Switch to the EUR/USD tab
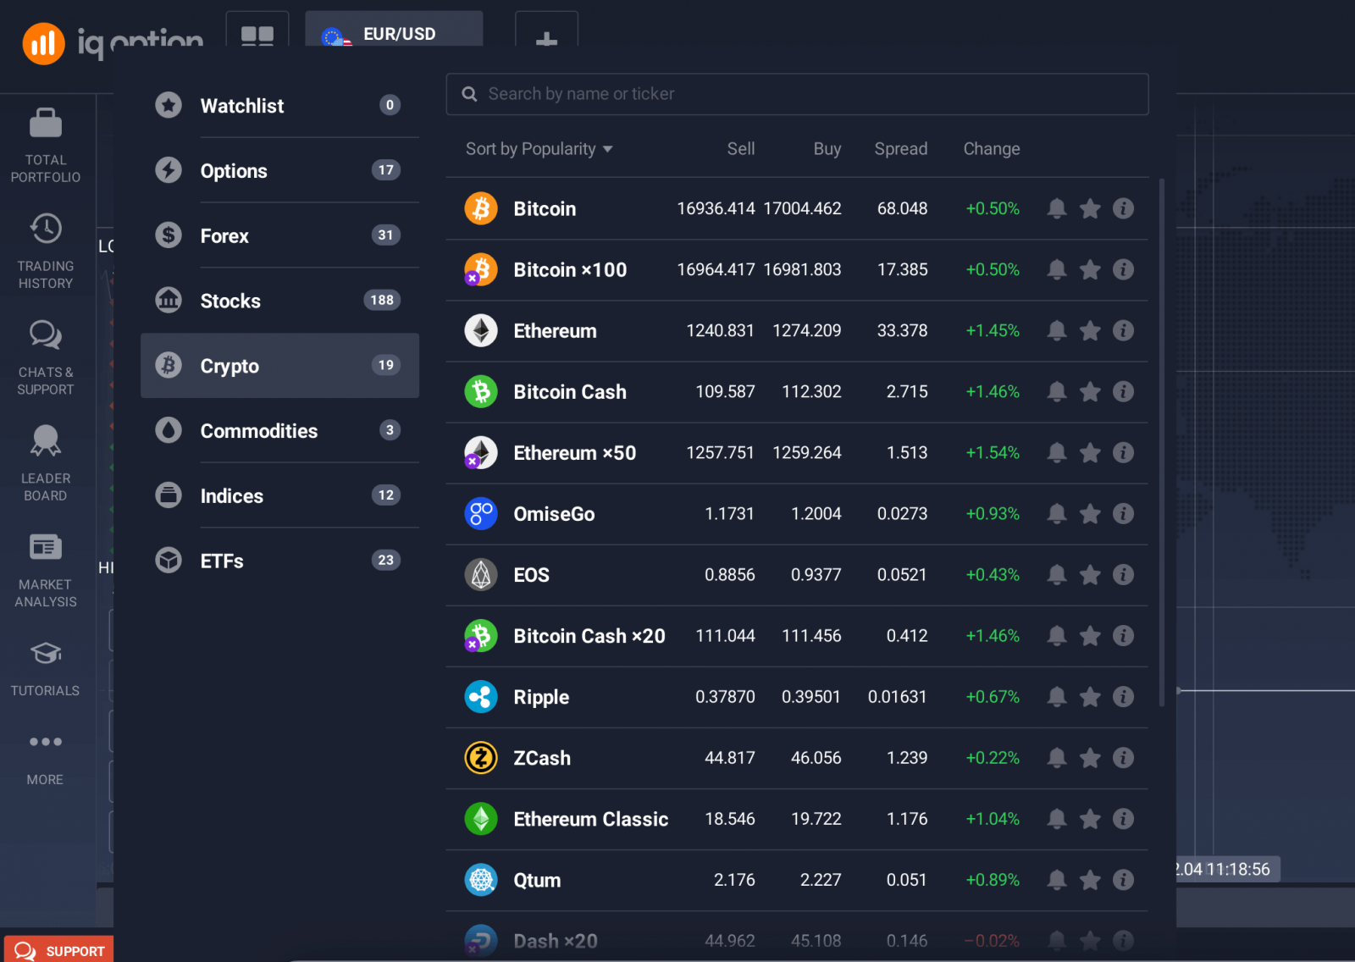 coord(394,29)
